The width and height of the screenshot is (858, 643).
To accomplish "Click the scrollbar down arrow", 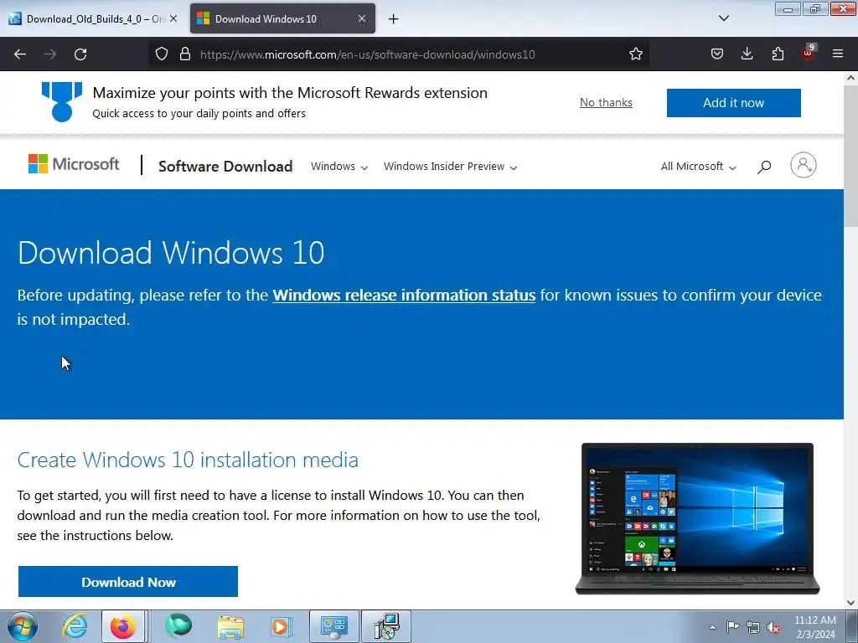I will pyautogui.click(x=850, y=603).
